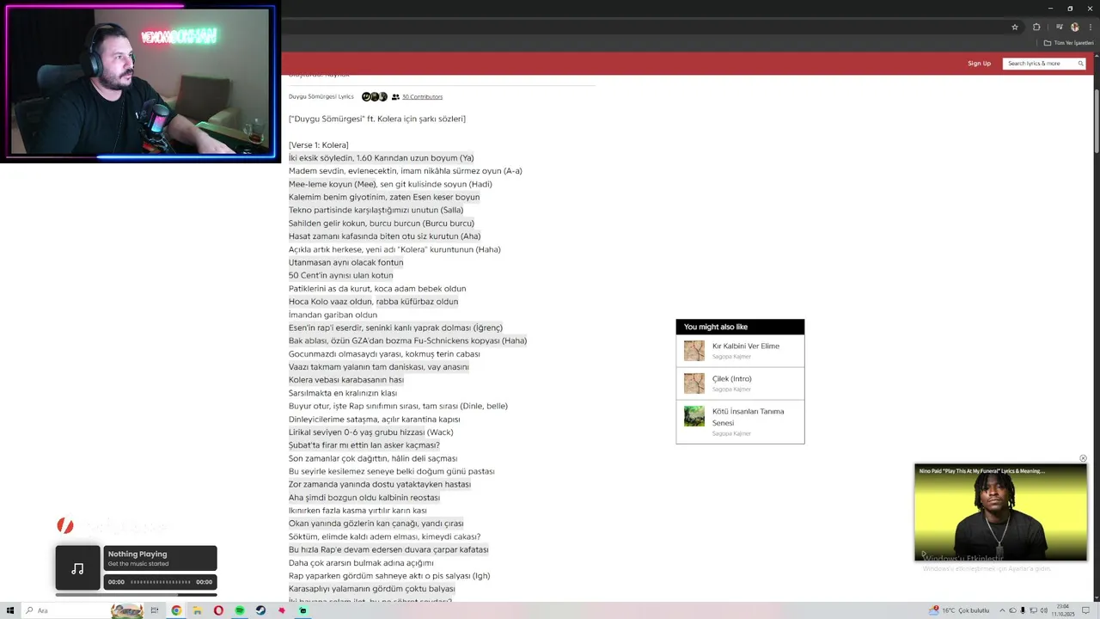The image size is (1100, 619).
Task: Open the media control icon in Chrome toolbar
Action: click(x=1060, y=27)
